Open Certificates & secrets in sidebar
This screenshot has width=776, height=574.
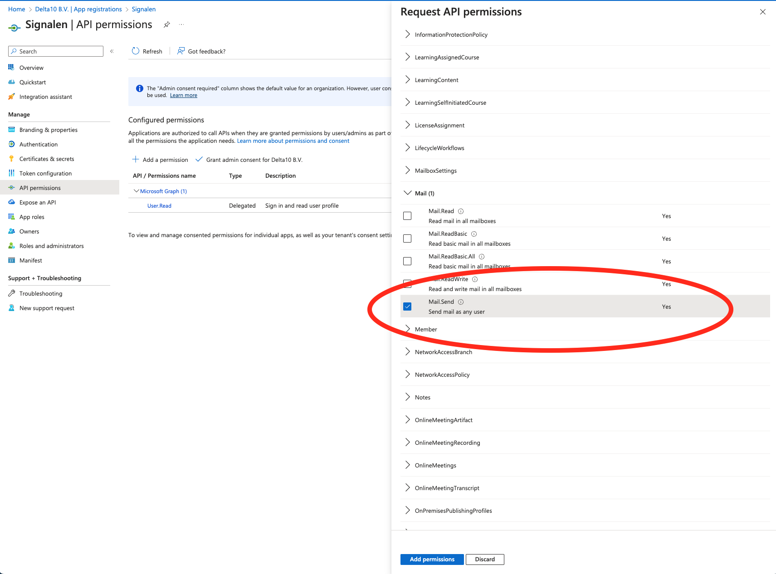click(47, 159)
